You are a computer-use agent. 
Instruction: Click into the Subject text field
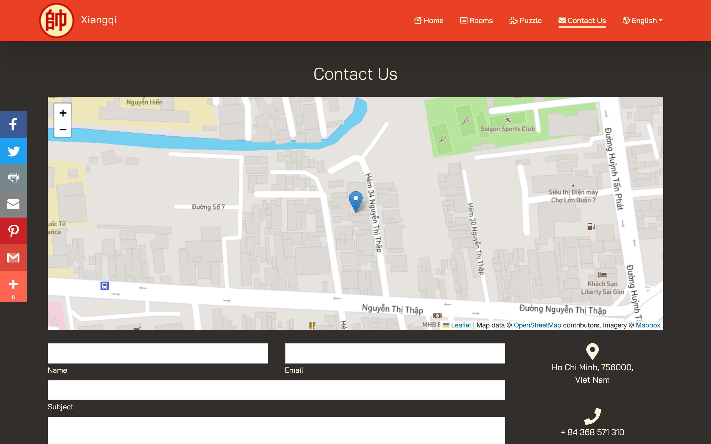276,390
